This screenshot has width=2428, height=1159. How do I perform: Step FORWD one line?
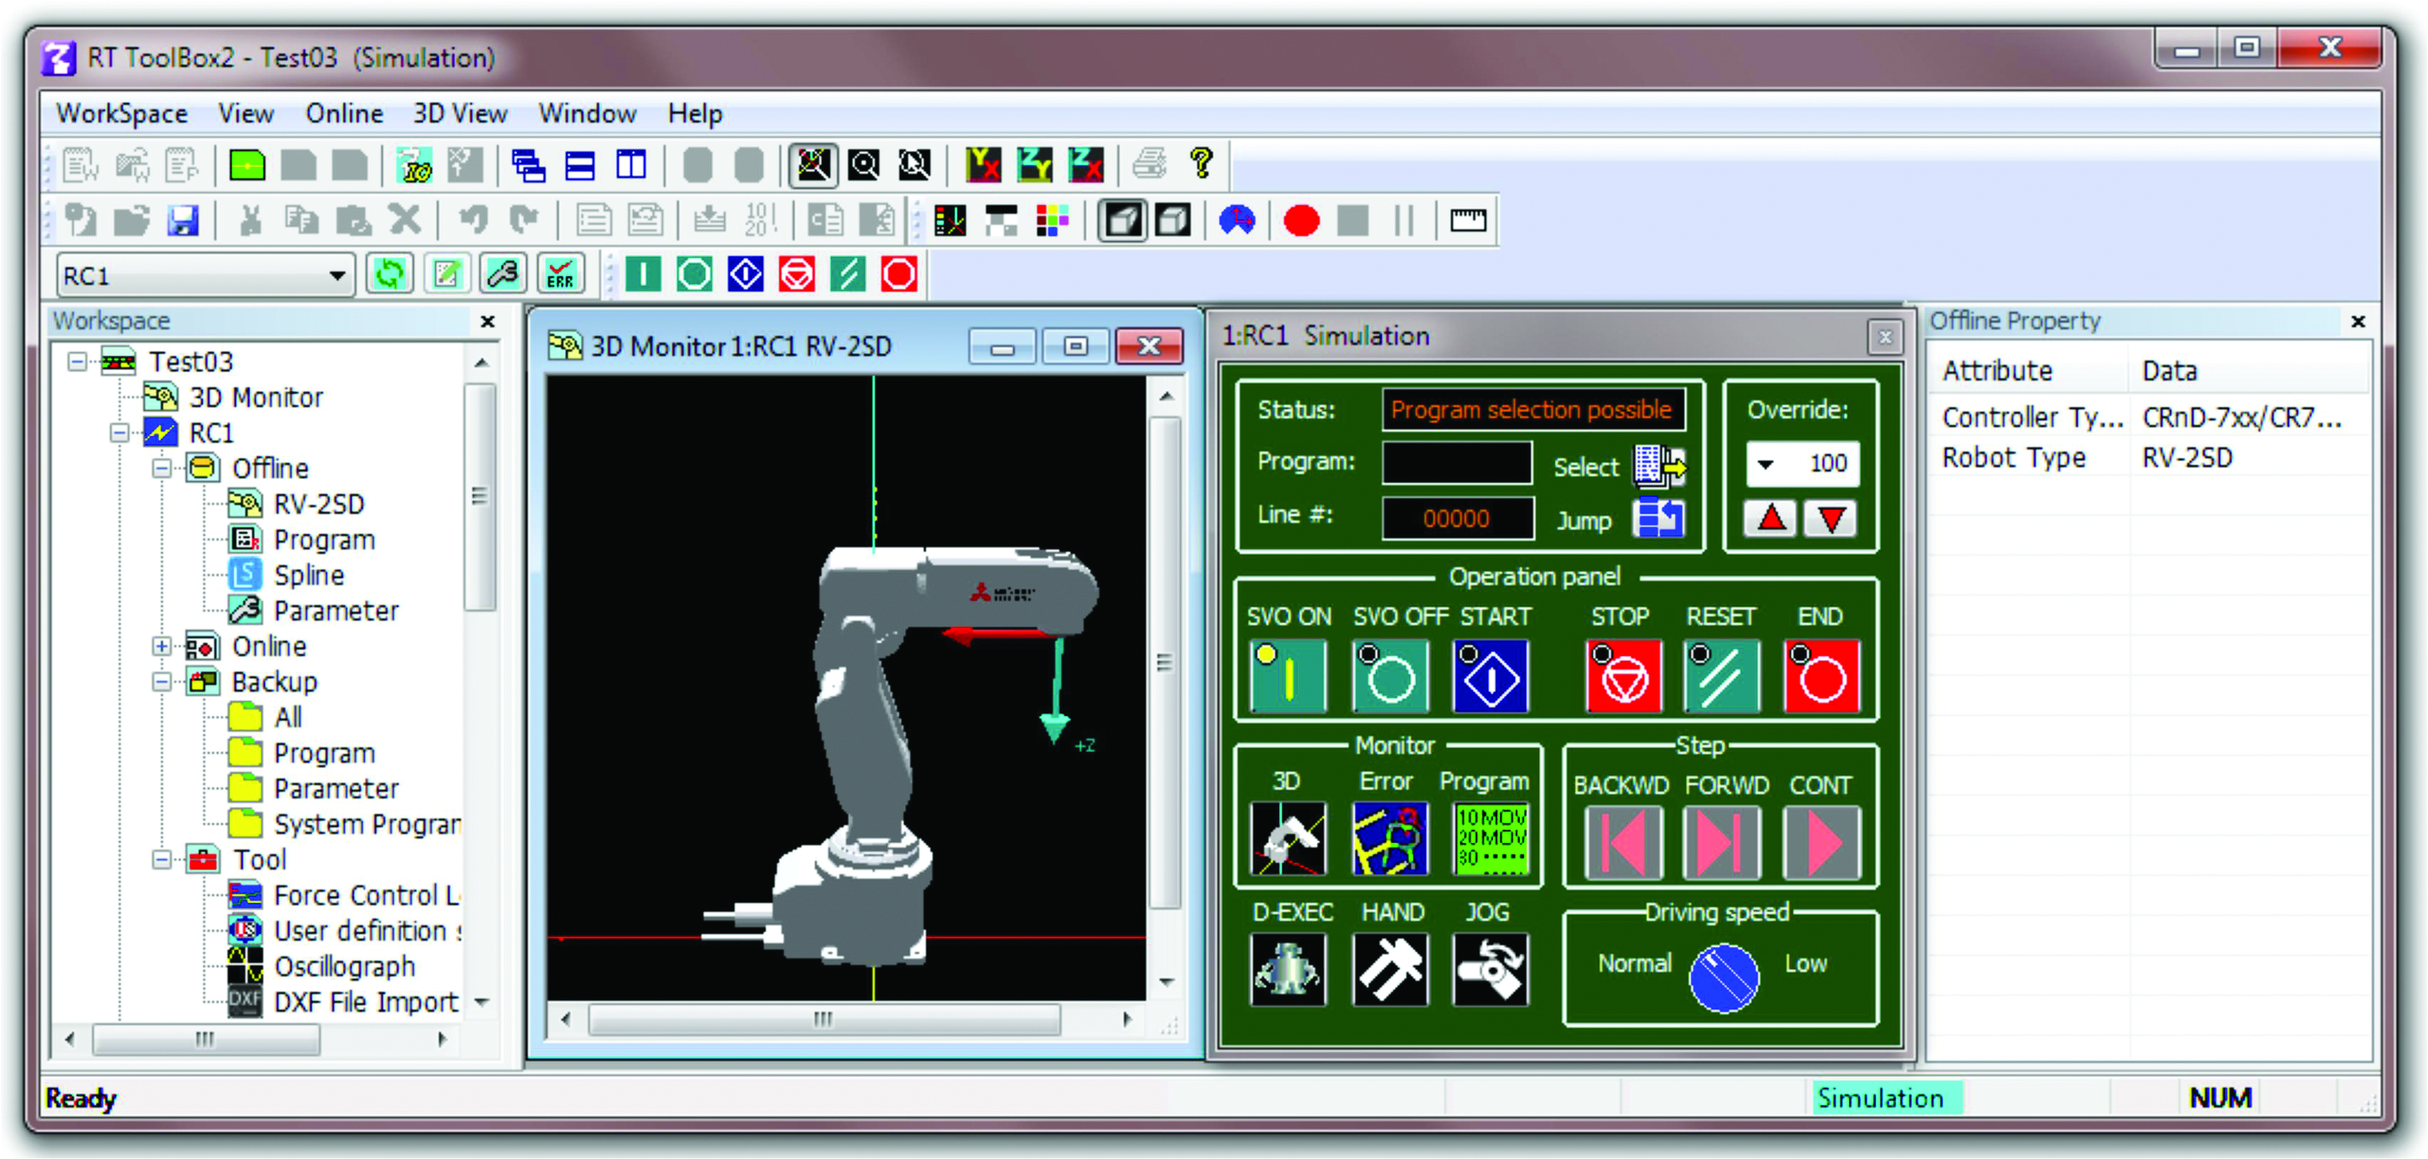[x=1721, y=841]
